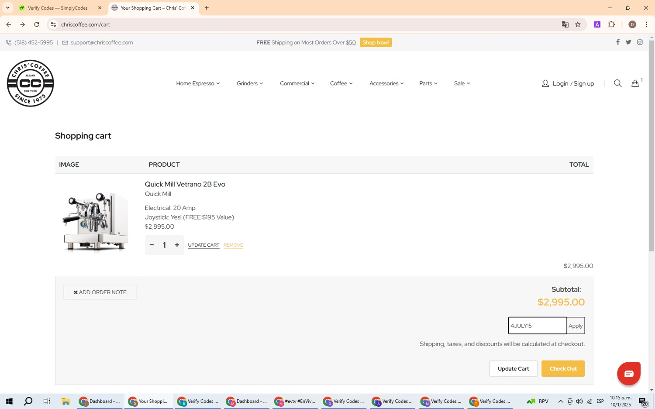Open the Facebook social icon
The image size is (655, 409).
(x=617, y=42)
